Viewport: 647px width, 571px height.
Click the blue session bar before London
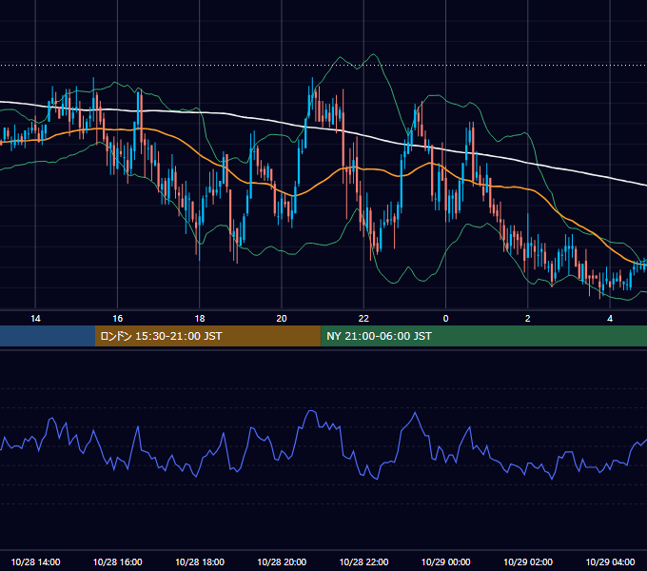(x=48, y=336)
